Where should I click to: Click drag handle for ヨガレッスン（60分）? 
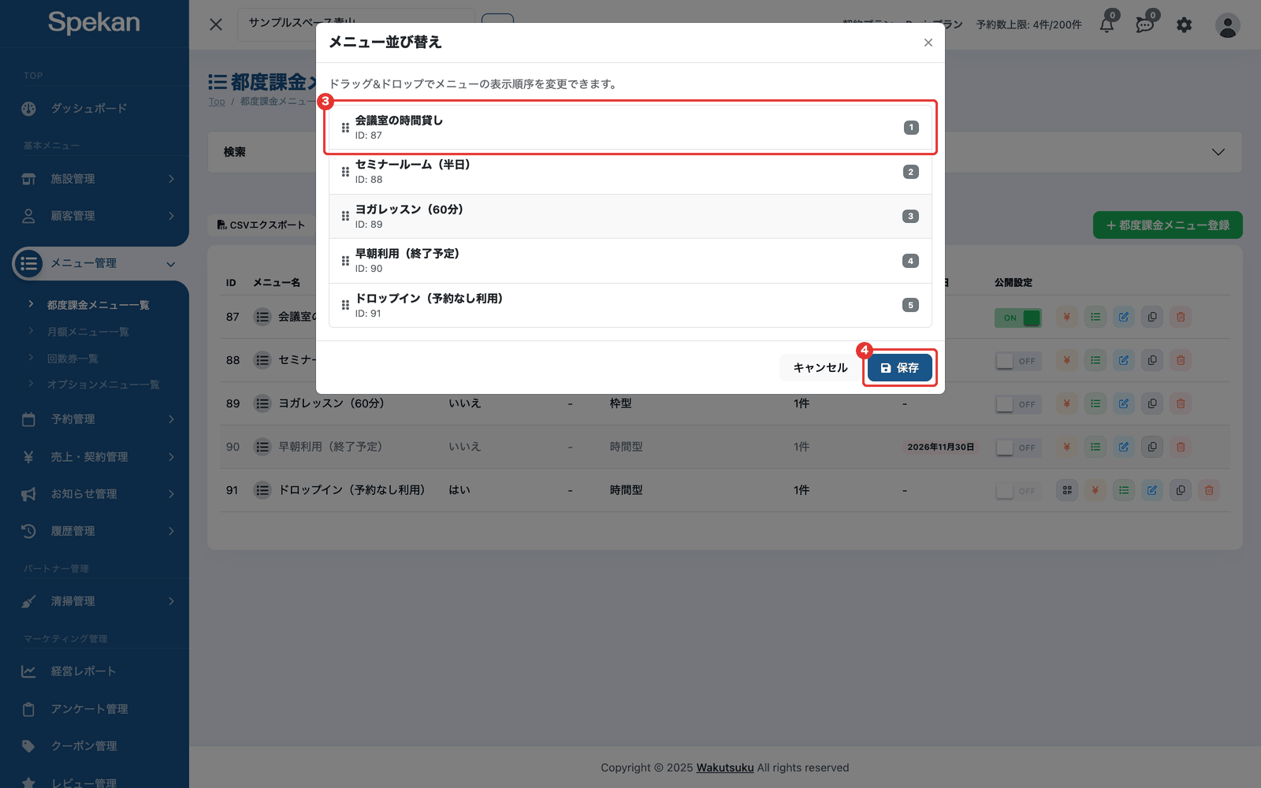[x=345, y=216]
